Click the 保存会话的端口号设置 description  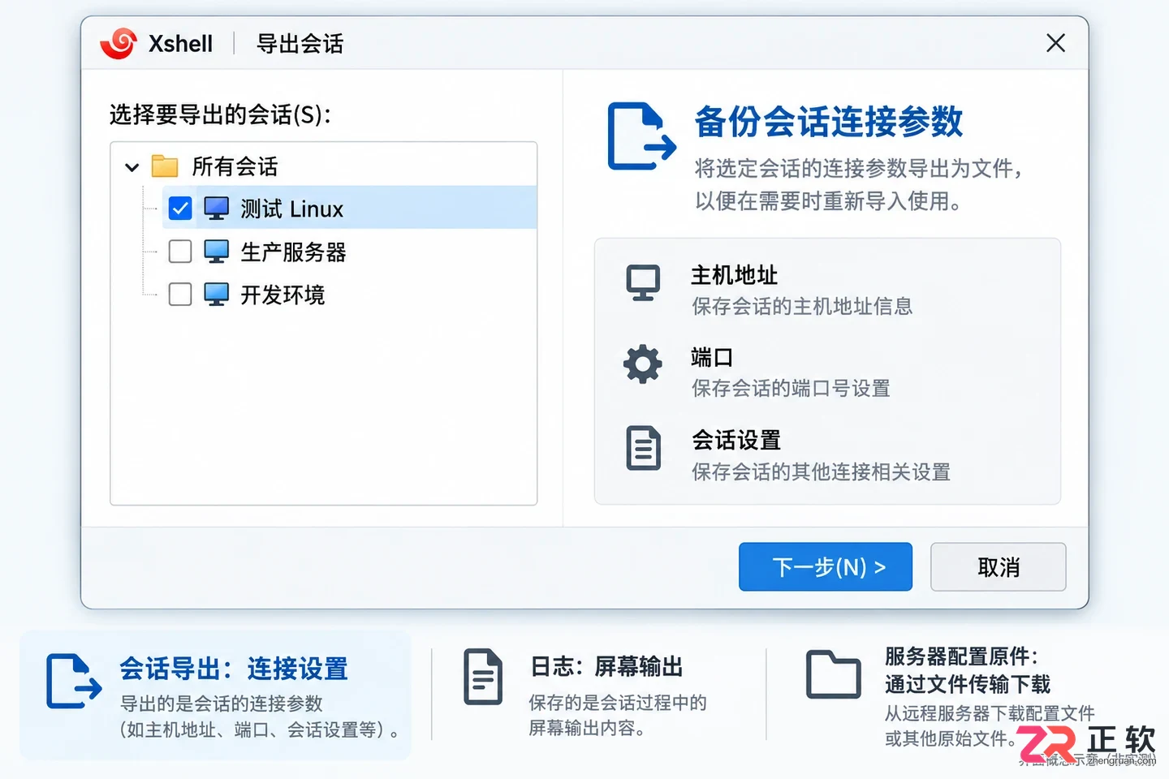pos(791,389)
